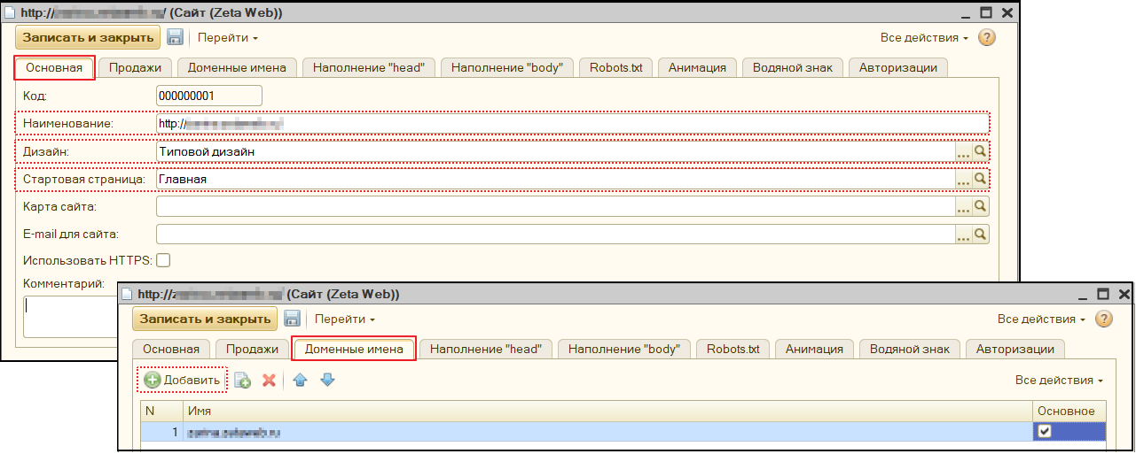Image resolution: width=1136 pixels, height=454 pixels.
Task: Open Доменные имена tab in back window
Action: (237, 68)
